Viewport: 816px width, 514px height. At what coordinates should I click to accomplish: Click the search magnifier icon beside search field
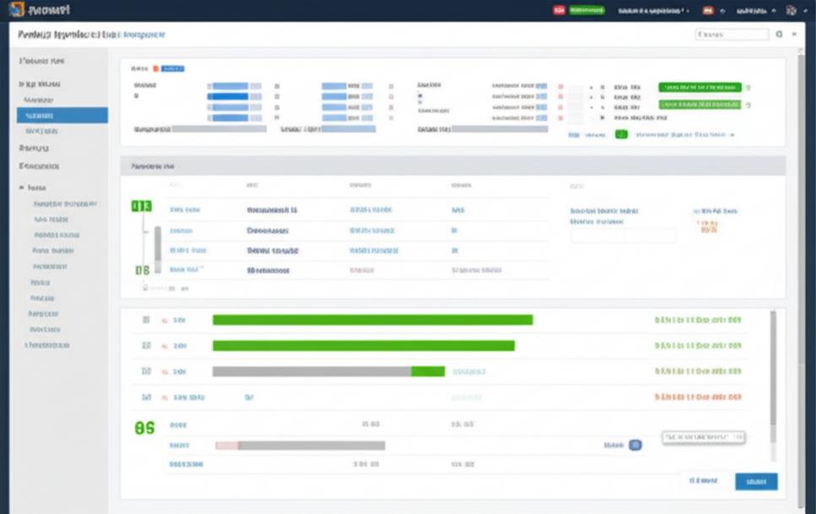coord(779,35)
